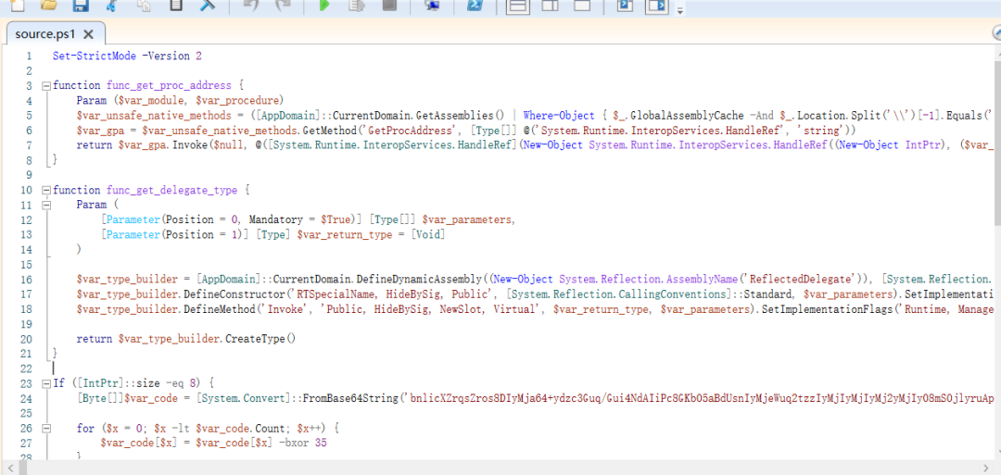Click 'Set-StrictMode' on line 1

95,56
